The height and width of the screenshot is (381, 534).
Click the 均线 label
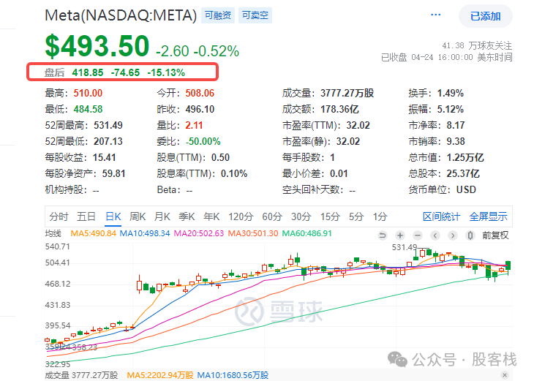53,233
